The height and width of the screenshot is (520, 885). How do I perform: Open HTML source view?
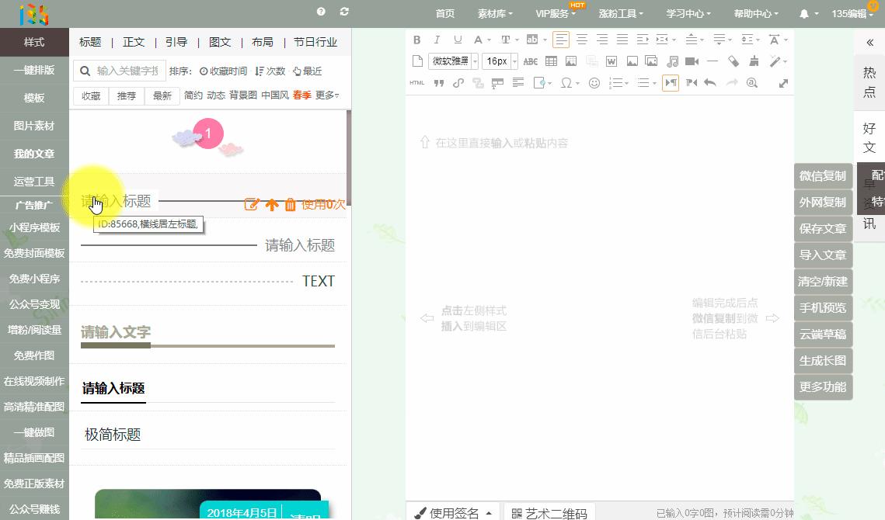coord(417,83)
